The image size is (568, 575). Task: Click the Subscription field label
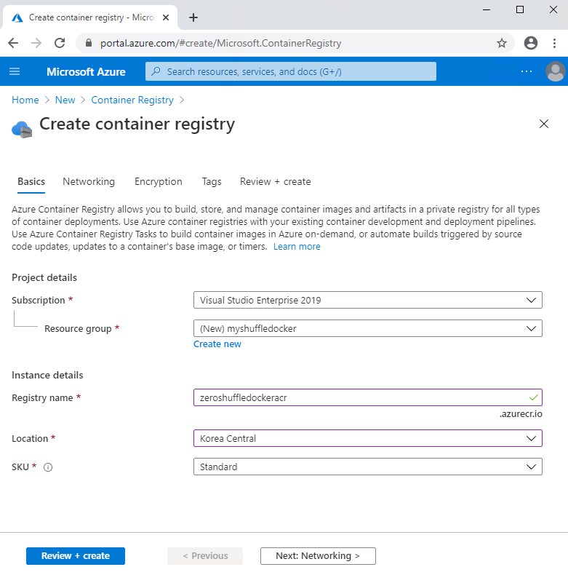tap(38, 301)
